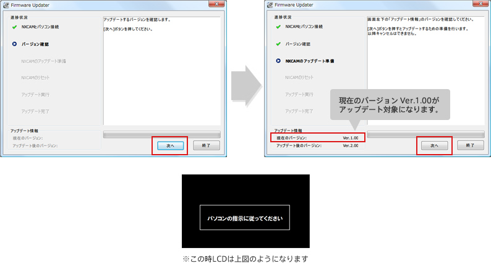
Task: Click the LCD message パソコンの指示に従ってください
Action: click(246, 218)
